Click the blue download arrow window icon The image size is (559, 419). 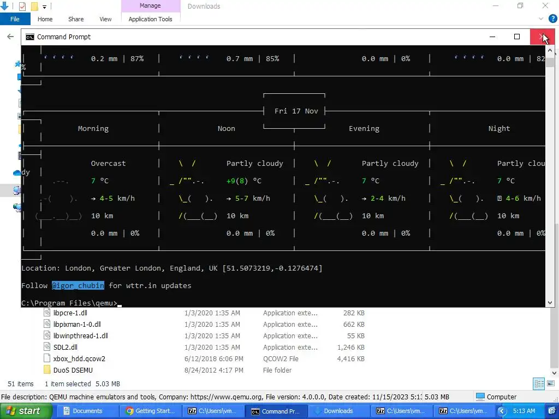[4, 5]
